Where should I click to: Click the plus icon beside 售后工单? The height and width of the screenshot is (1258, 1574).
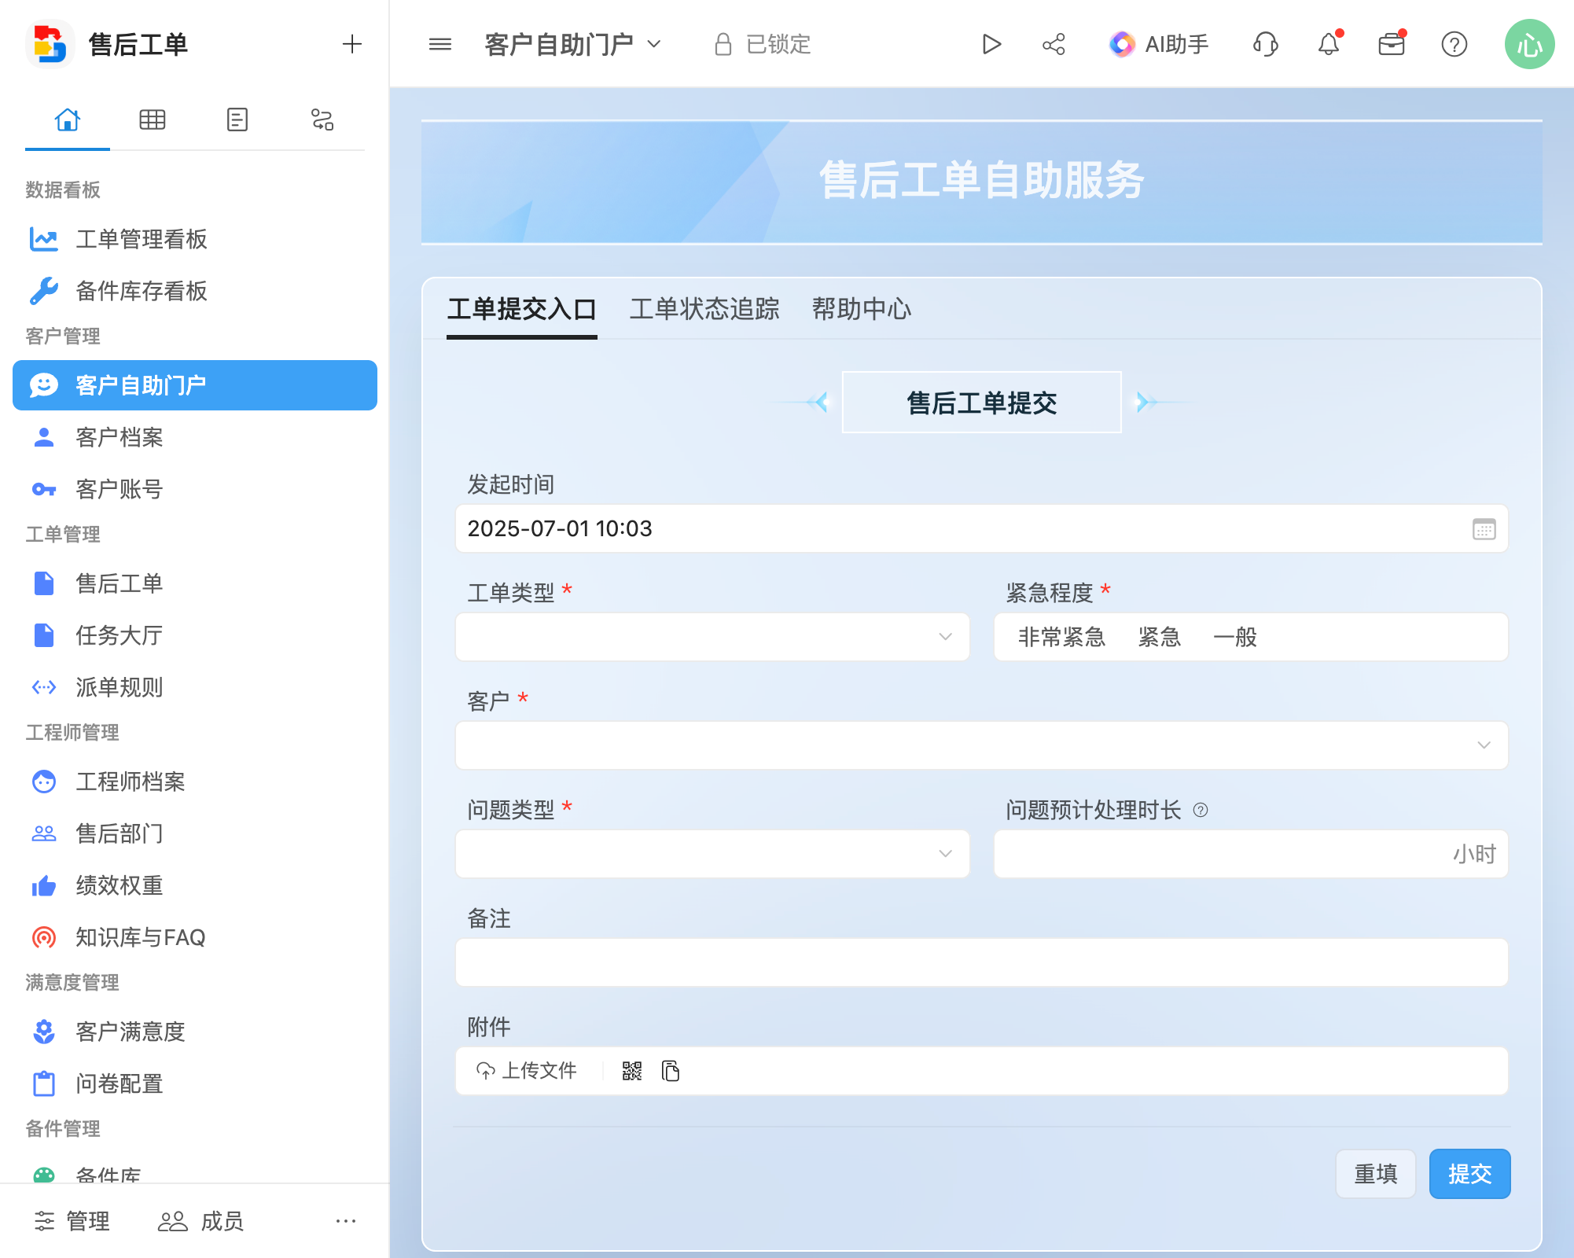coord(352,44)
